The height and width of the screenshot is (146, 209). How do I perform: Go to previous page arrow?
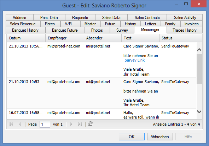pos(19,124)
